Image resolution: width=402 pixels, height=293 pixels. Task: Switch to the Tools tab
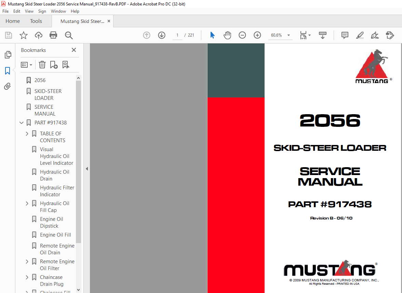36,21
